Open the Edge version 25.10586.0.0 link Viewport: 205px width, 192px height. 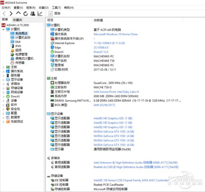coord(101,47)
